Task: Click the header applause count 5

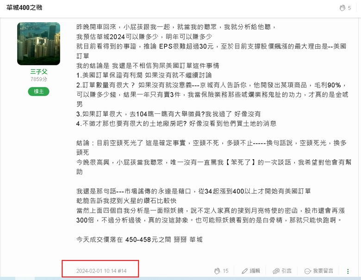Action: click(x=349, y=8)
